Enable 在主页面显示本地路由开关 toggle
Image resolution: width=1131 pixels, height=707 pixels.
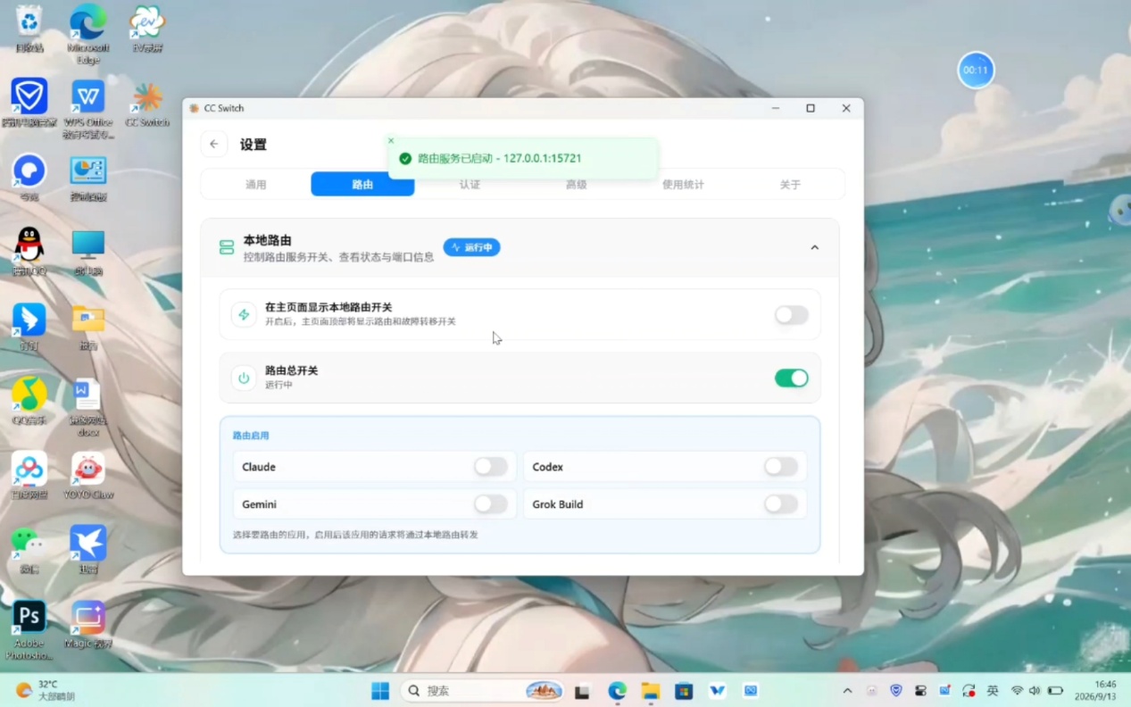point(791,314)
